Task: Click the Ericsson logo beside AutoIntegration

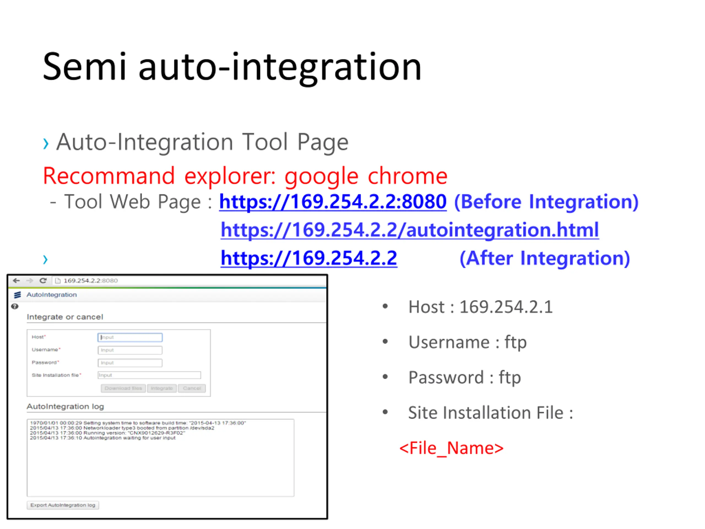Action: [x=18, y=295]
